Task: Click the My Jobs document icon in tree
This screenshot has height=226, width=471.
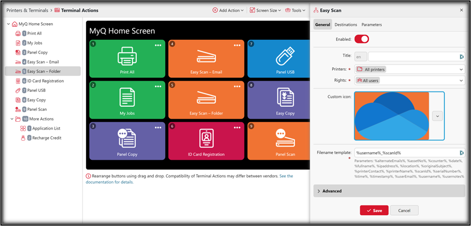Action: pyautogui.click(x=18, y=43)
